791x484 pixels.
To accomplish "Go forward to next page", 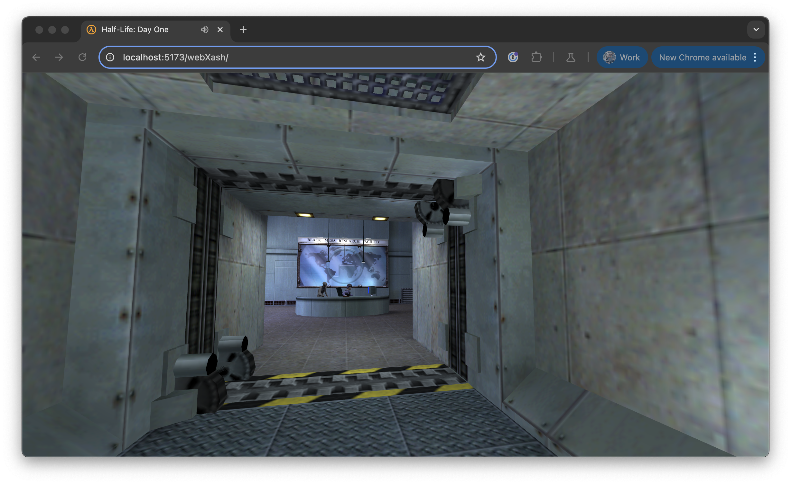I will click(59, 58).
